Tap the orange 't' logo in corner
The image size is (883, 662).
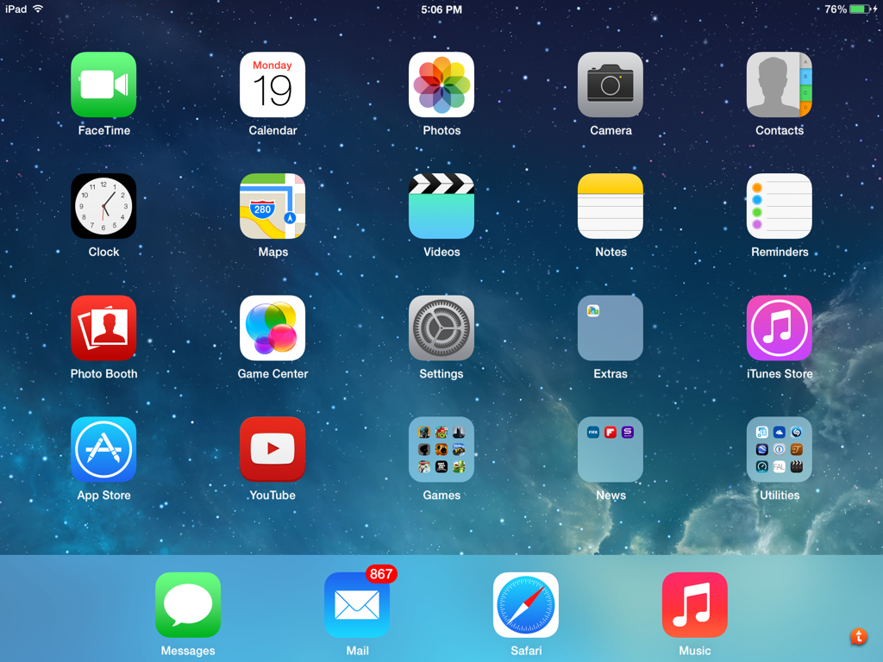[858, 637]
